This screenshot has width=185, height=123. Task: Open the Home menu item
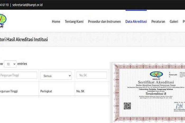(x=56, y=22)
